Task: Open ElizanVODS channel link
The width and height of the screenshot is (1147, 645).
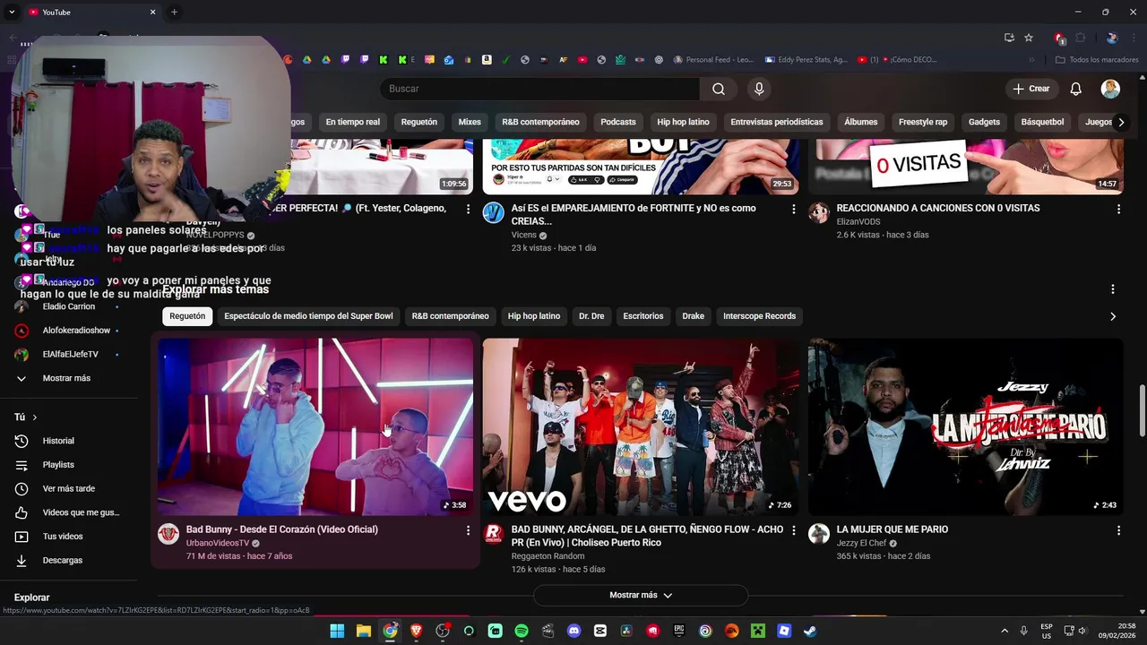Action: [858, 222]
